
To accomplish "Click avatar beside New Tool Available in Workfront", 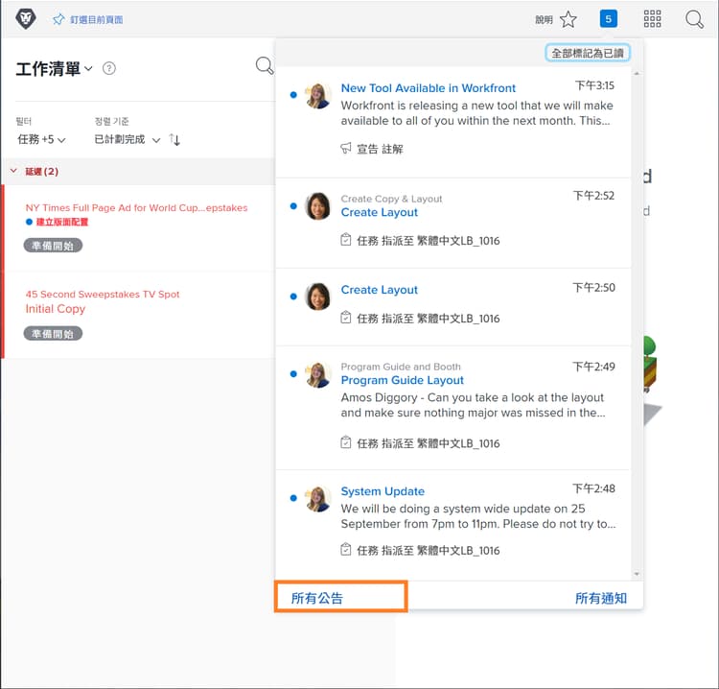I will 317,95.
